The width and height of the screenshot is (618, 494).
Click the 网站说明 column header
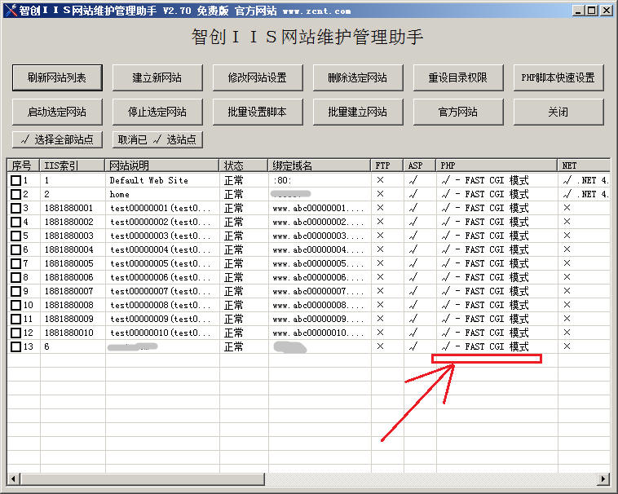pos(162,165)
